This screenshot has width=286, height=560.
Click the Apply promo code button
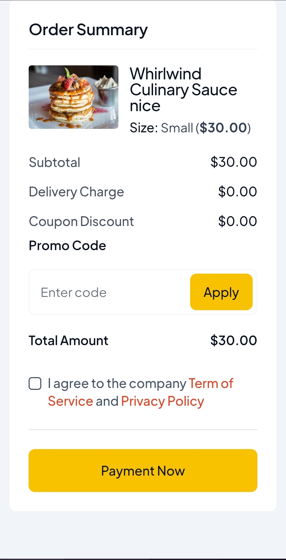coord(221,292)
